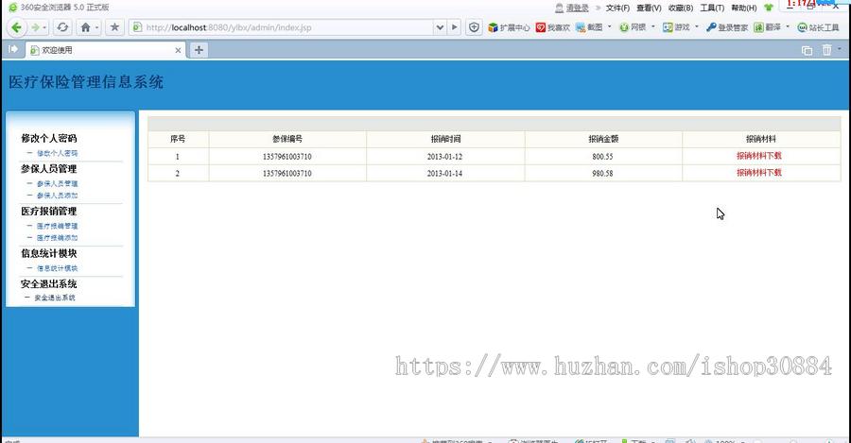Select the 2013-01-14 date cell
This screenshot has height=443, width=851.
pyautogui.click(x=444, y=174)
